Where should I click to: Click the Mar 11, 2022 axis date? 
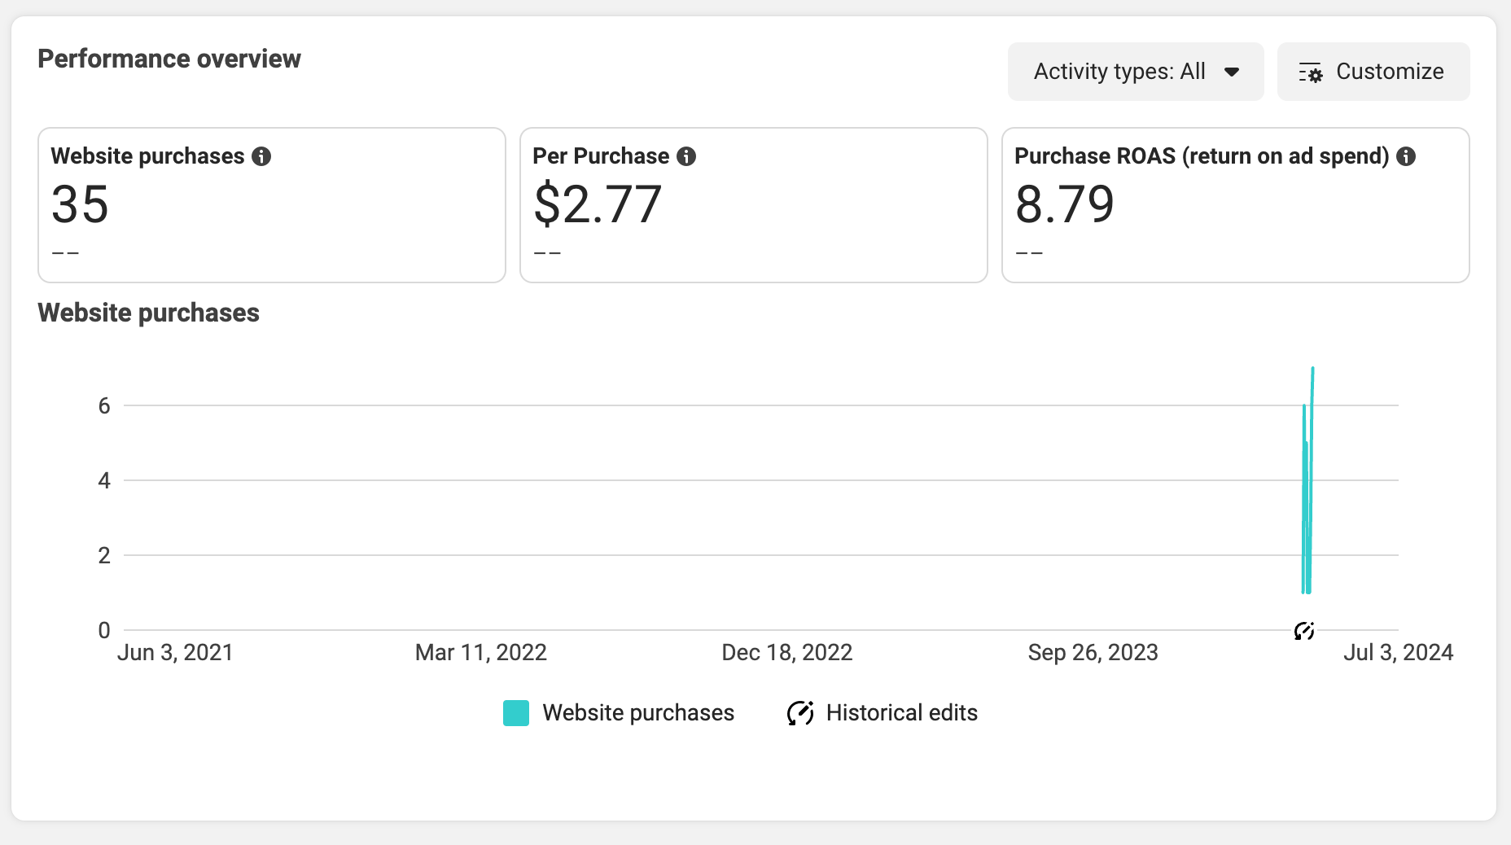481,653
